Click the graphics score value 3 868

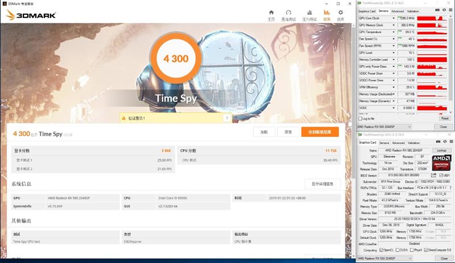coord(166,151)
